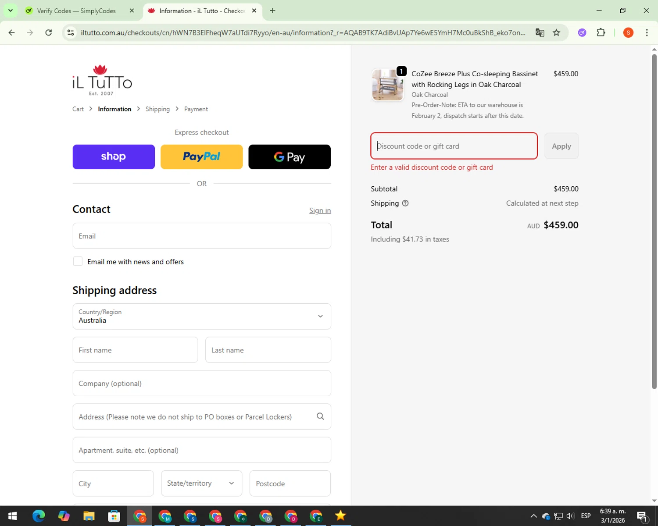658x526 pixels.
Task: Click the translate page icon
Action: tap(540, 32)
